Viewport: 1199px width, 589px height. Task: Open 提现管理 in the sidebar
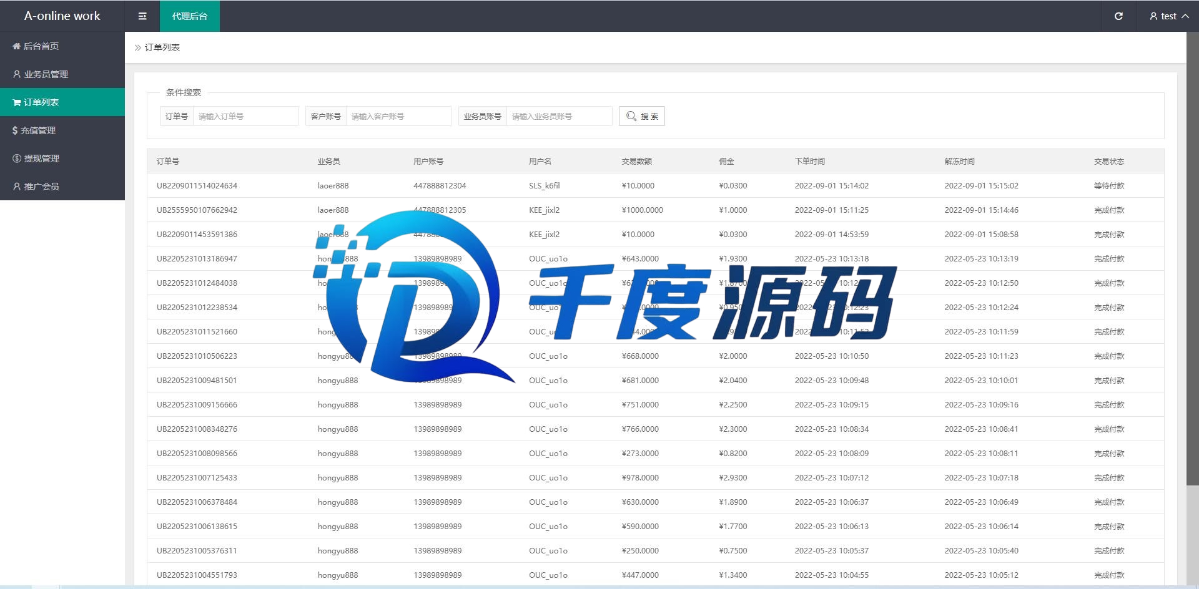(x=62, y=158)
